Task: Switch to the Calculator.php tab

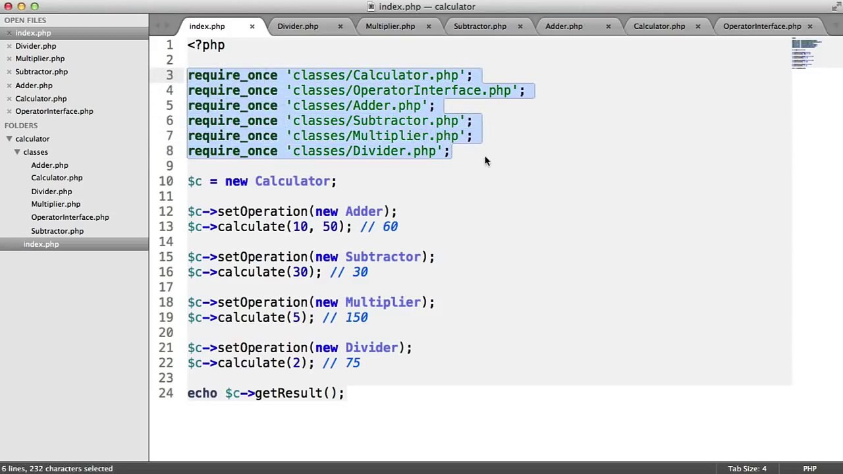Action: click(x=659, y=26)
